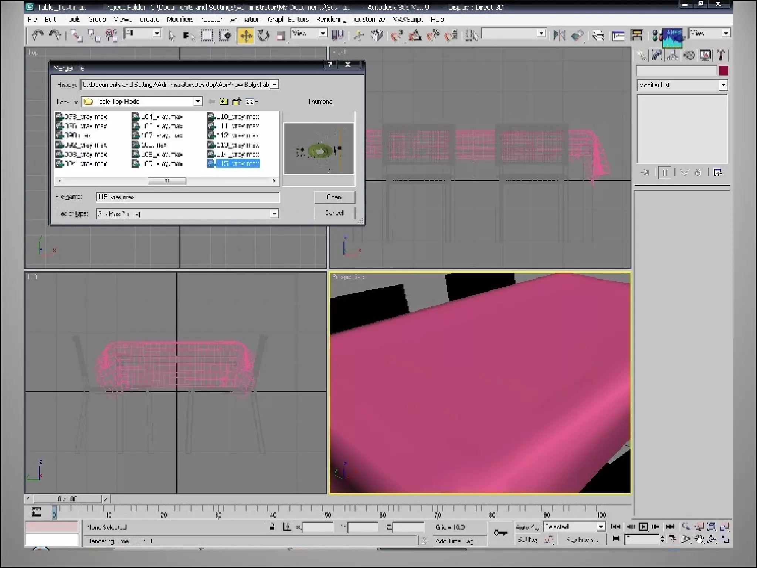This screenshot has width=757, height=568.
Task: Click Create New Folder icon in dialog
Action: (x=237, y=101)
